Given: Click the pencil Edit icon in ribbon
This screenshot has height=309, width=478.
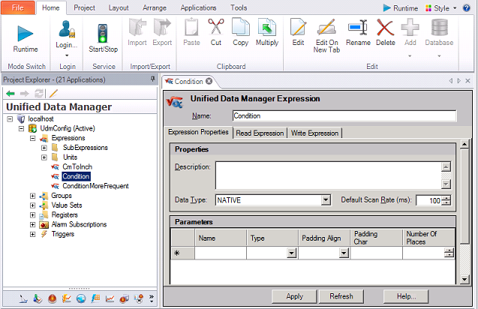Looking at the screenshot, I should pyautogui.click(x=298, y=28).
